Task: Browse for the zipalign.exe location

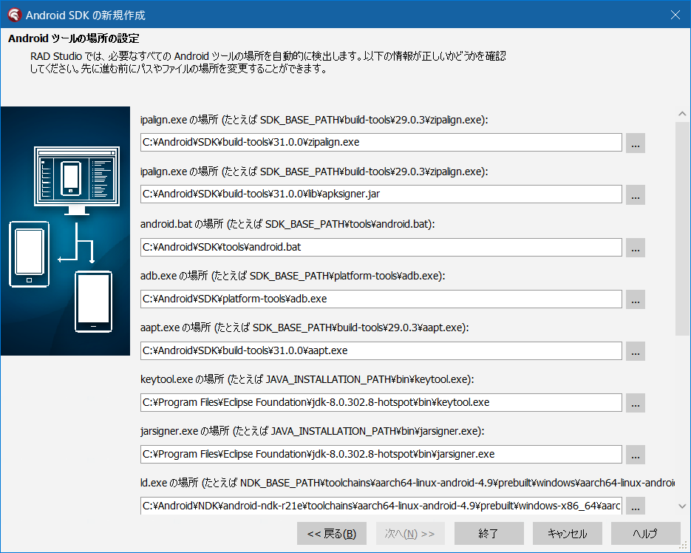Action: click(x=635, y=143)
